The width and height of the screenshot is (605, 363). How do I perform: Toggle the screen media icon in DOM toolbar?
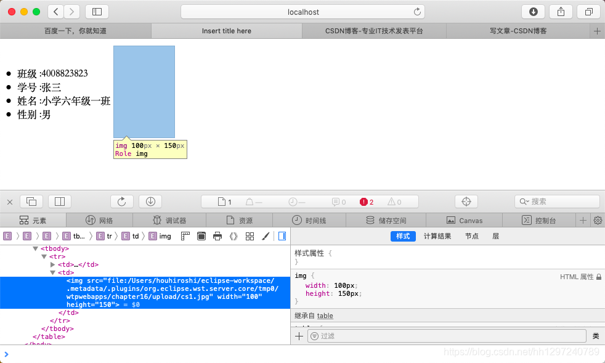coord(201,236)
